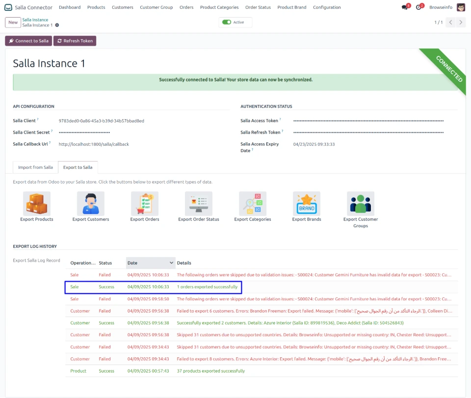Open the Export Orders clipboard icon

(x=145, y=204)
